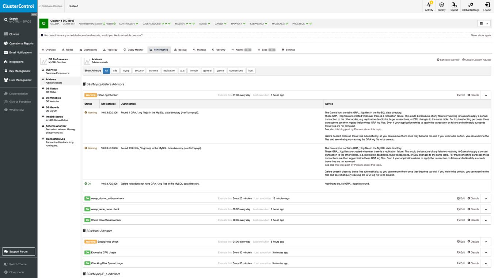Expand the Swappiness check advisor
This screenshot has width=494, height=278.
point(486,242)
